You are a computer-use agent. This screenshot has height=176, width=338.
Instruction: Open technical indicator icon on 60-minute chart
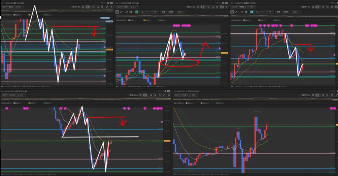[x=169, y=95]
